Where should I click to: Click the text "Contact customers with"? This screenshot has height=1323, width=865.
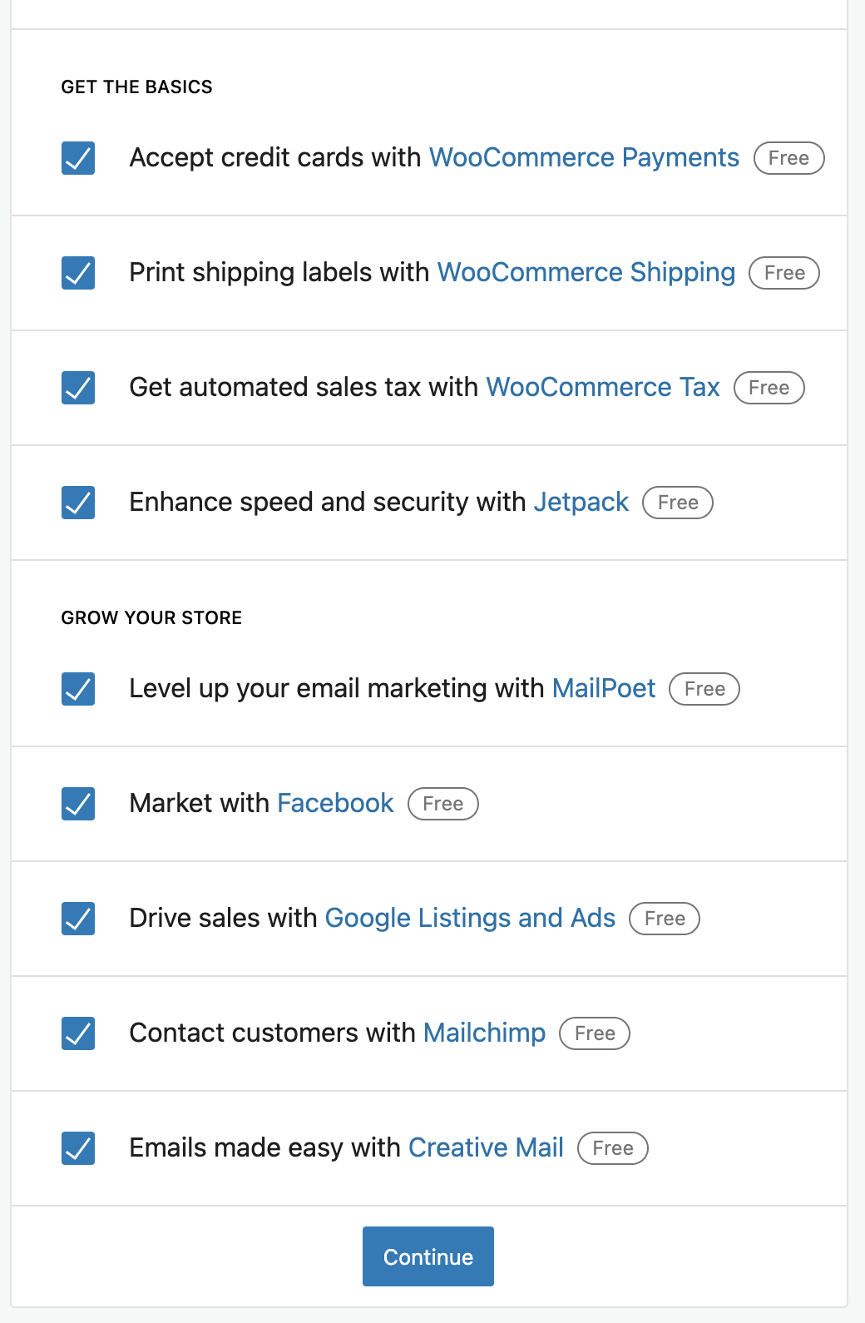(x=273, y=1033)
